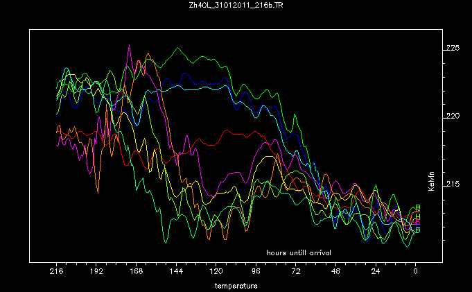Click the magenta curve's highest peak near 168
Viewport: 472px width, 292px height.
[x=129, y=45]
